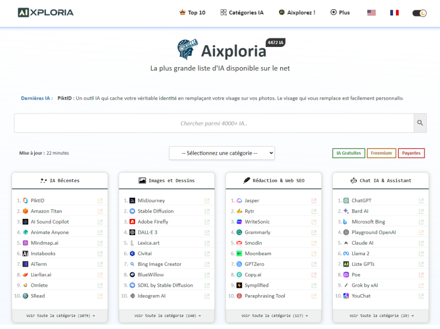Open the Rédaction & Web SEO category header
The height and width of the screenshot is (329, 440).
click(274, 181)
